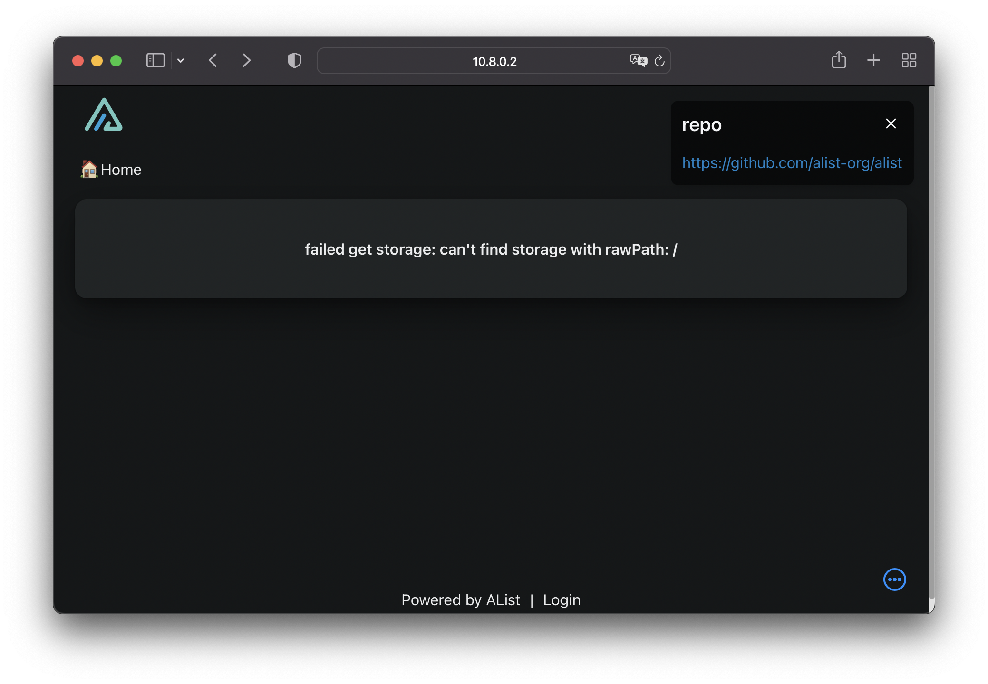
Task: Show the tab overview grid
Action: (x=909, y=60)
